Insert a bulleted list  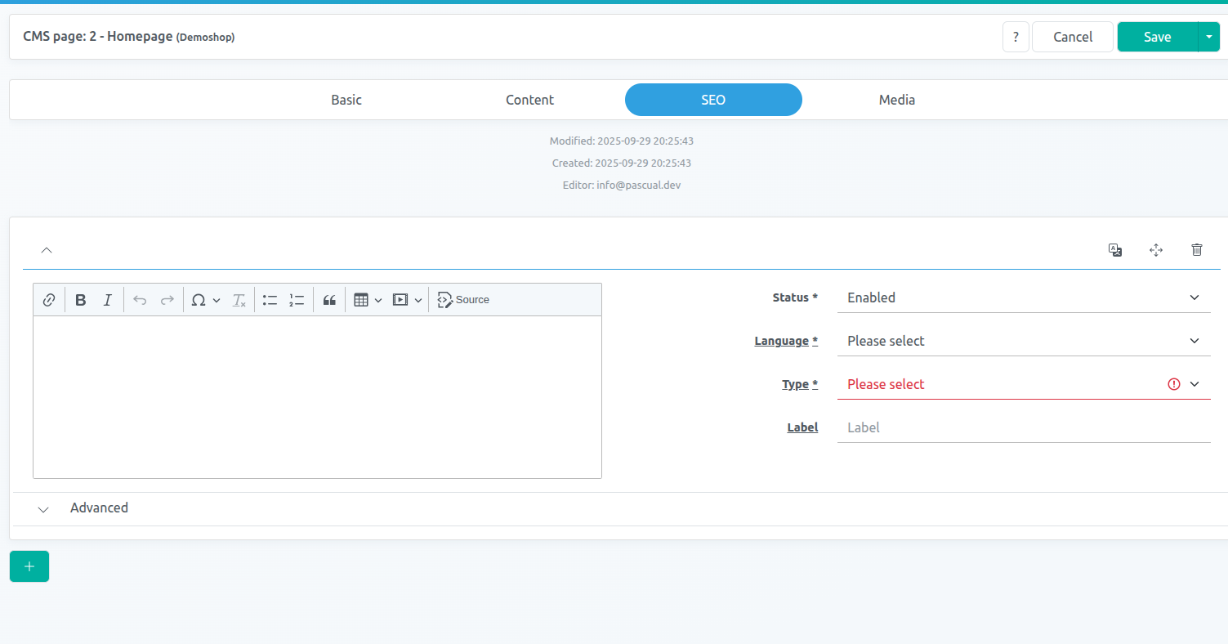click(x=270, y=300)
